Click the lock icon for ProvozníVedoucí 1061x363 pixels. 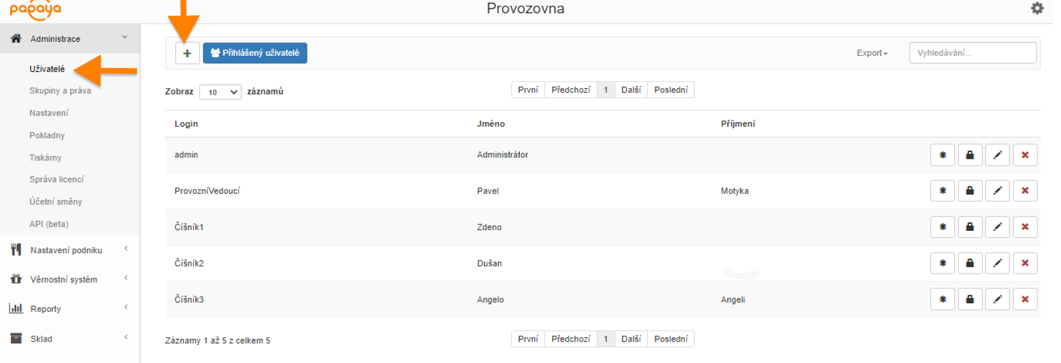click(970, 191)
